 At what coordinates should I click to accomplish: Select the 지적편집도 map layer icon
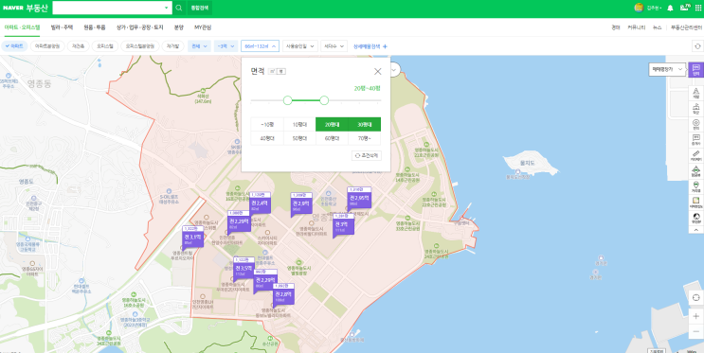695,203
